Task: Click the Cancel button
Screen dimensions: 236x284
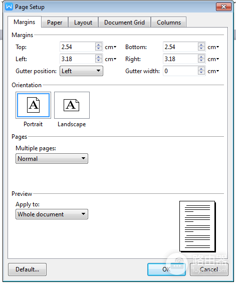Action: [x=209, y=269]
